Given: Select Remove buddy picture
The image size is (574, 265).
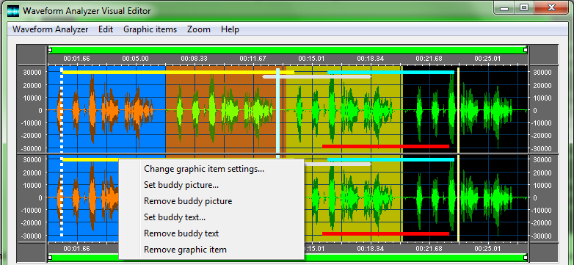Looking at the screenshot, I should [x=188, y=201].
